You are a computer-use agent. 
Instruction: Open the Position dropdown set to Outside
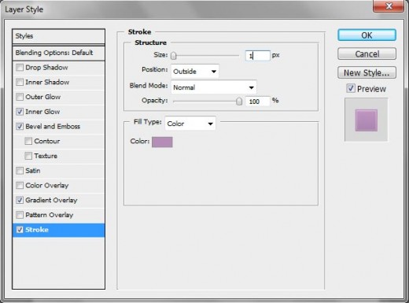[195, 71]
